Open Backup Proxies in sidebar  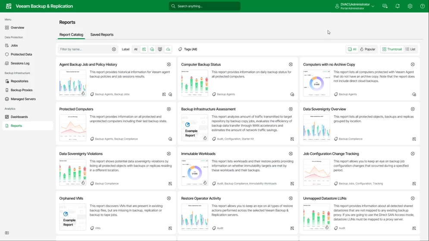click(22, 90)
